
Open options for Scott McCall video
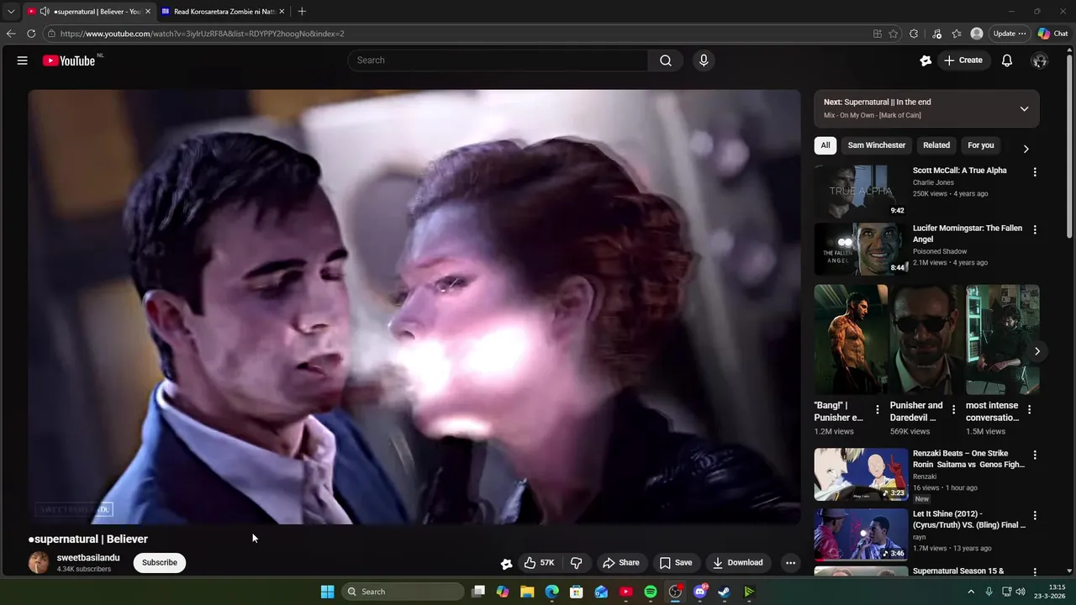[x=1035, y=172]
